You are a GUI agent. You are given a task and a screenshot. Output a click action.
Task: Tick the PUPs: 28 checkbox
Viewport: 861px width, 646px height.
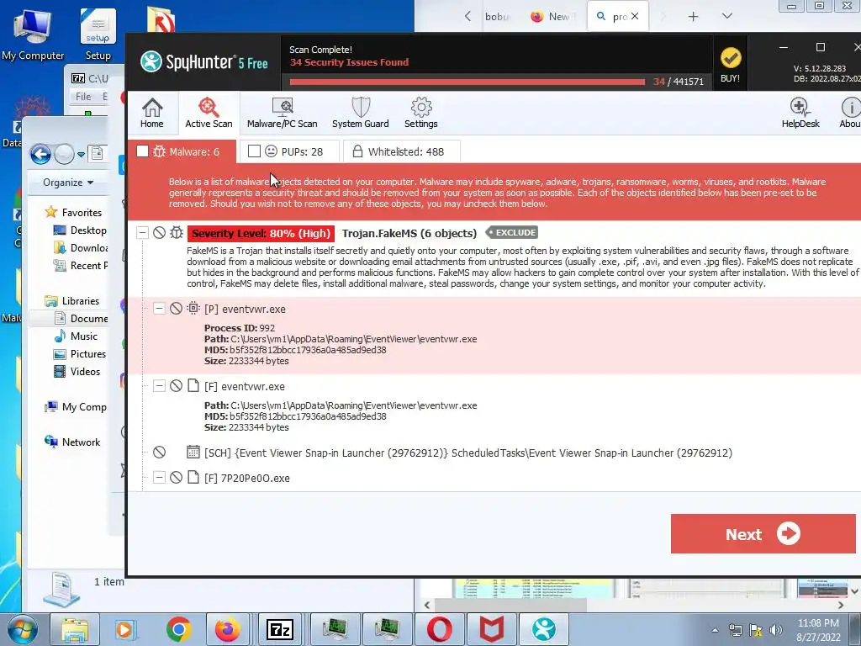coord(254,151)
